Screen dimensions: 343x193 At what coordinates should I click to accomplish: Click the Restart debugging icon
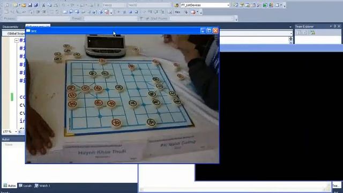coord(136,12)
